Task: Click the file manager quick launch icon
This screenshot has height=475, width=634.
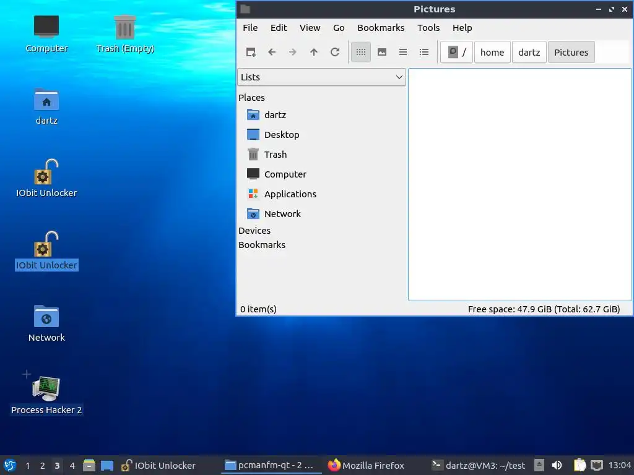Action: (x=89, y=465)
